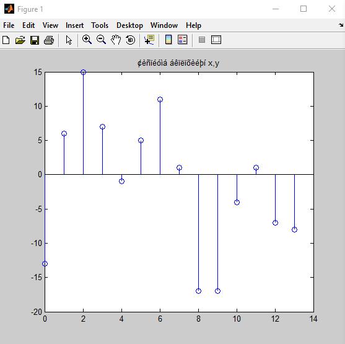Screen dimensions: 345x344
Task: Open a file with the folder icon
Action: [20, 40]
